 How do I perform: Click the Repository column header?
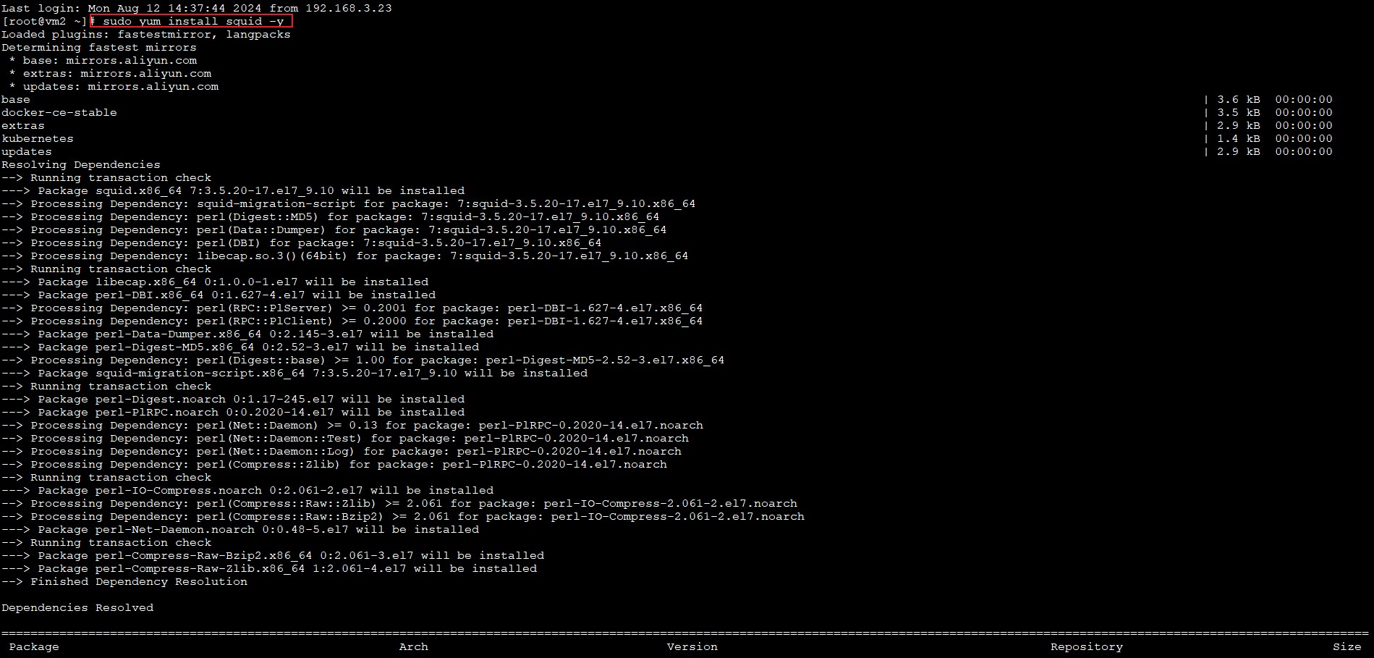coord(1086,646)
